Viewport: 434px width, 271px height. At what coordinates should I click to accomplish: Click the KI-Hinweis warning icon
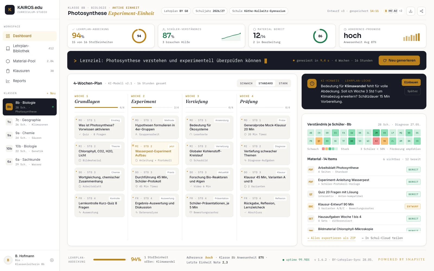[312, 83]
